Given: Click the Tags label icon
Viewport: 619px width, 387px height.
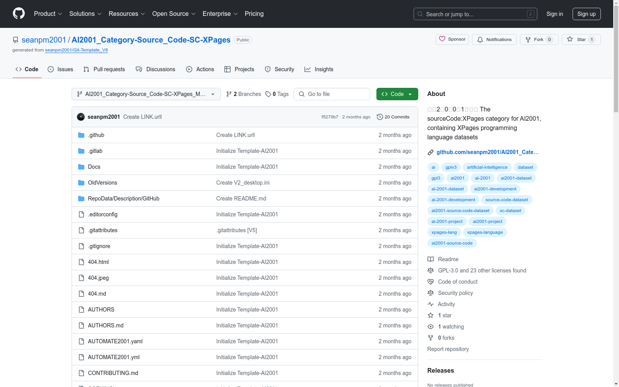Looking at the screenshot, I should (268, 94).
